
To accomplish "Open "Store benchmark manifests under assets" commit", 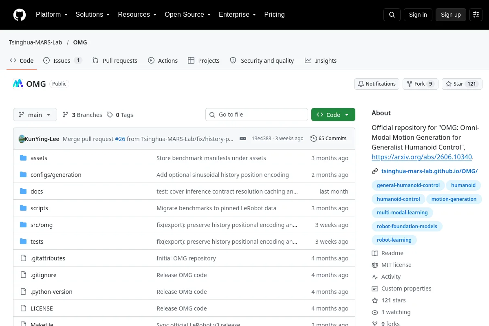I will [211, 158].
